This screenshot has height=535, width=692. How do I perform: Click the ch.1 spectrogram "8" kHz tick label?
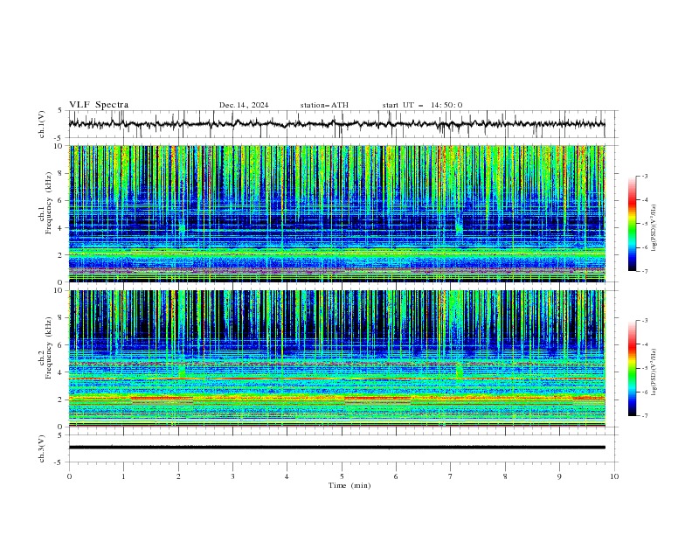tap(61, 173)
